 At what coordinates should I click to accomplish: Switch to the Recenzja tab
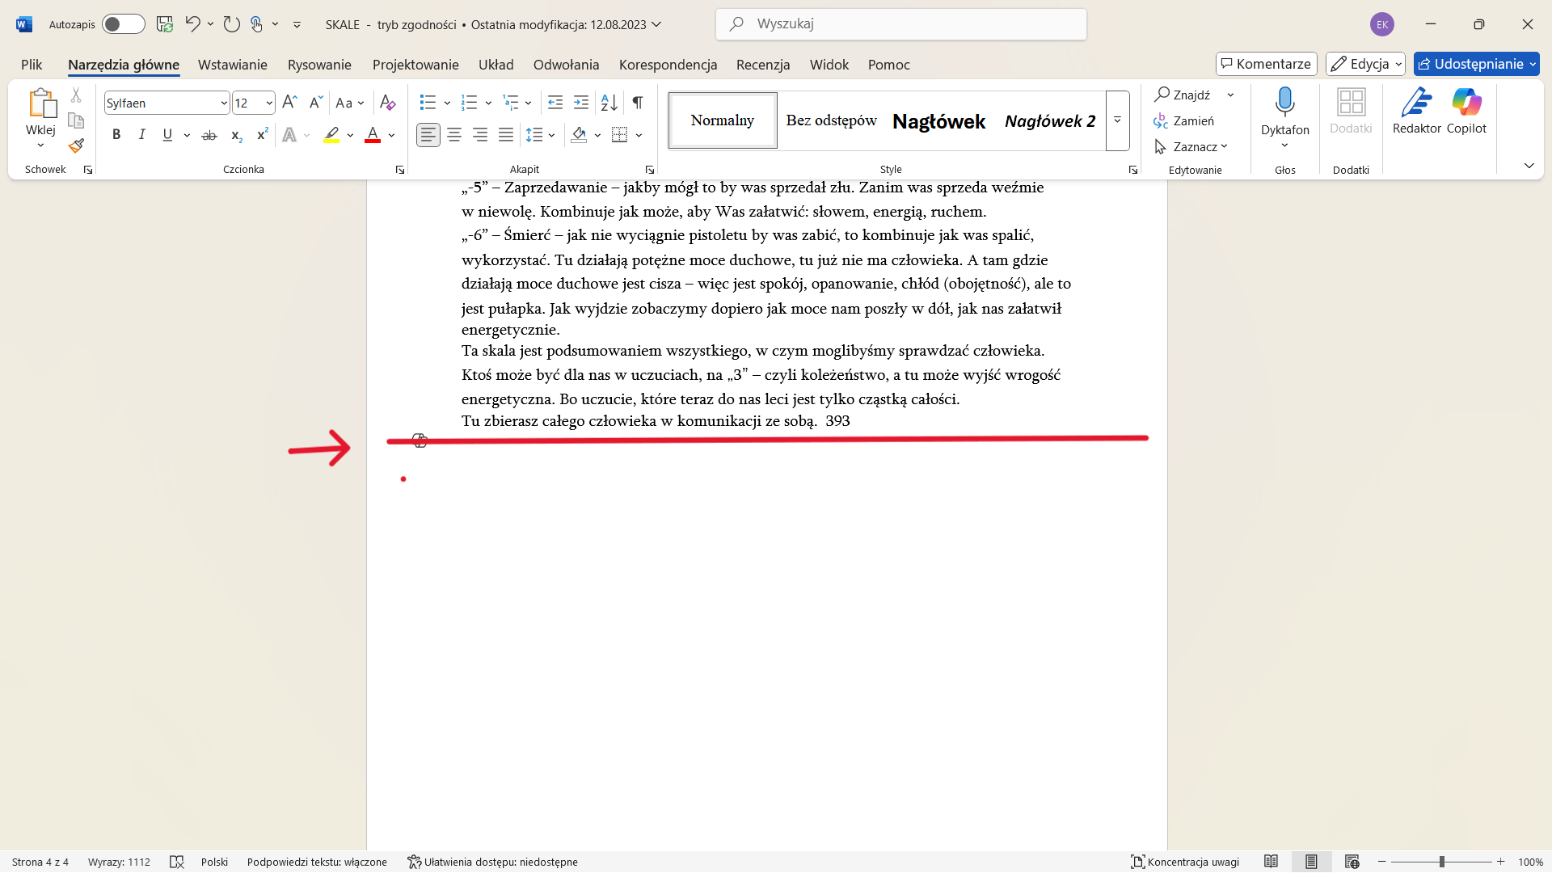pos(763,65)
